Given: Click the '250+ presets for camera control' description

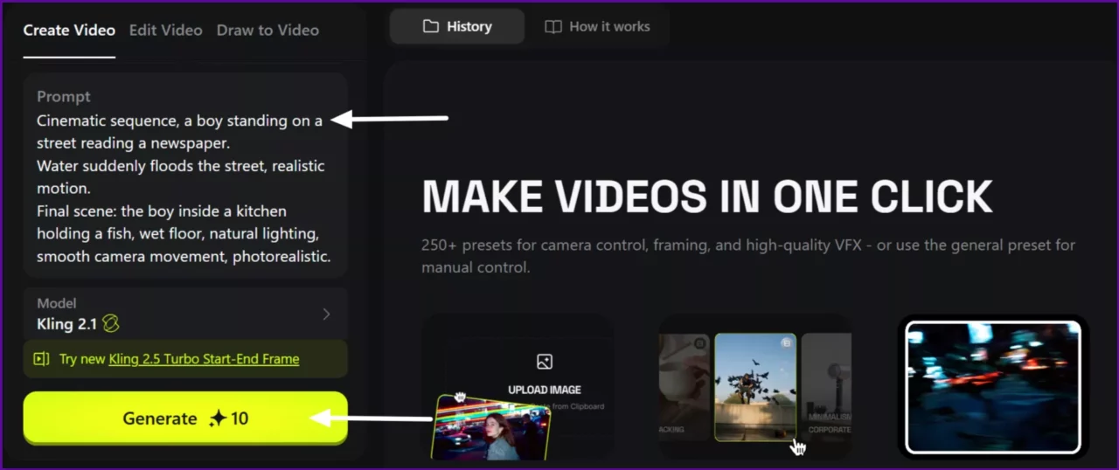Looking at the screenshot, I should pyautogui.click(x=748, y=256).
